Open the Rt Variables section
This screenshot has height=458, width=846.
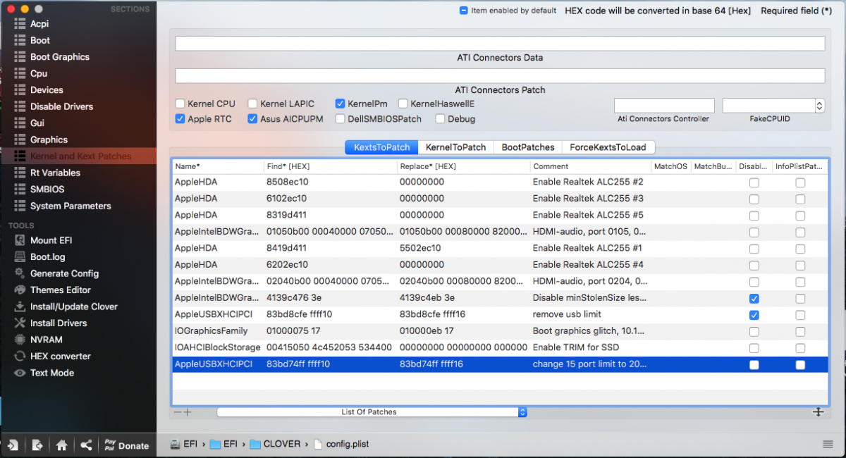coord(55,173)
